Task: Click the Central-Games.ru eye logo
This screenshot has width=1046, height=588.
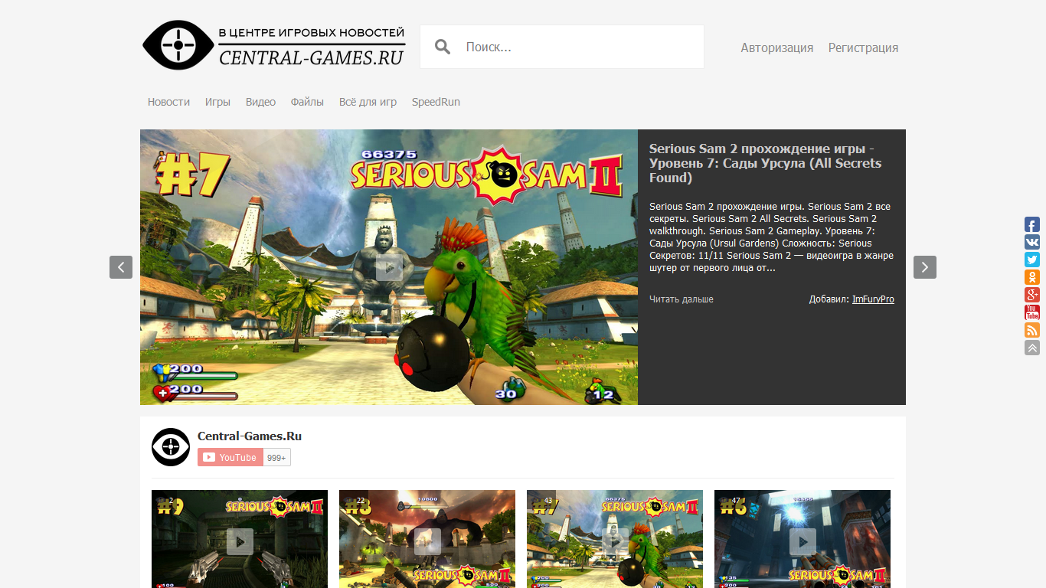Action: pos(178,45)
